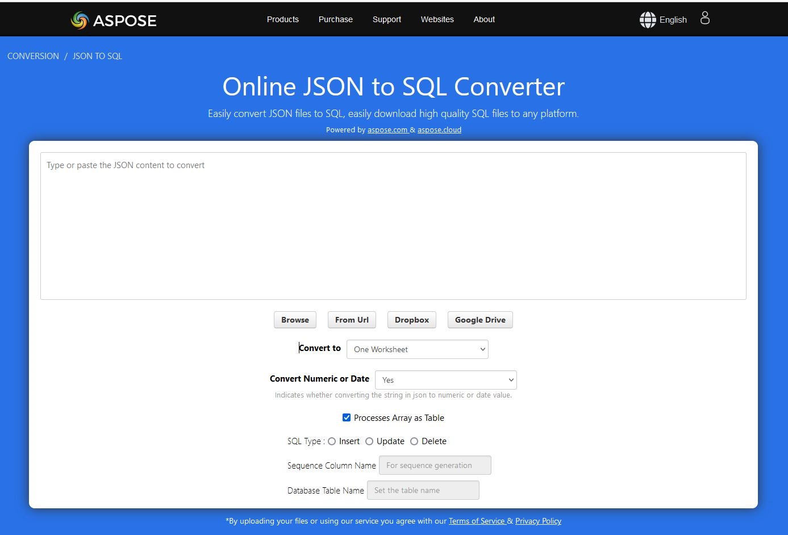Open the Purchase menu
788x535 pixels.
336,19
